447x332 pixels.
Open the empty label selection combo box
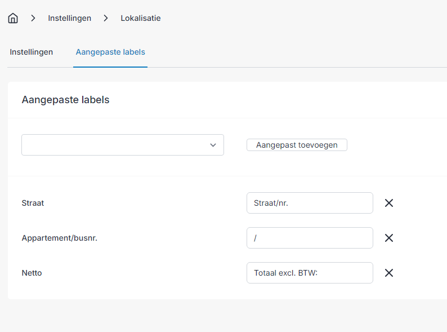123,145
